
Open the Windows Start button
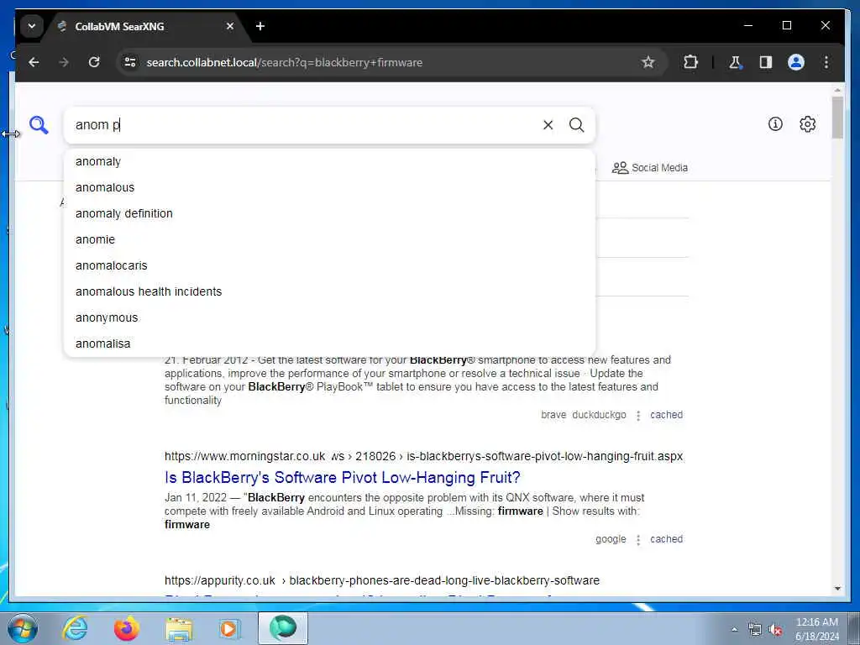pos(22,628)
